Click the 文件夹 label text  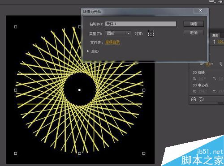pos(97,43)
